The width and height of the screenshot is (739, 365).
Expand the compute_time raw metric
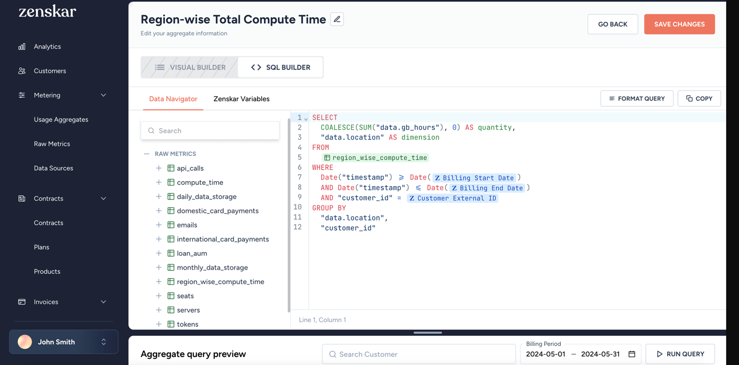click(x=159, y=182)
